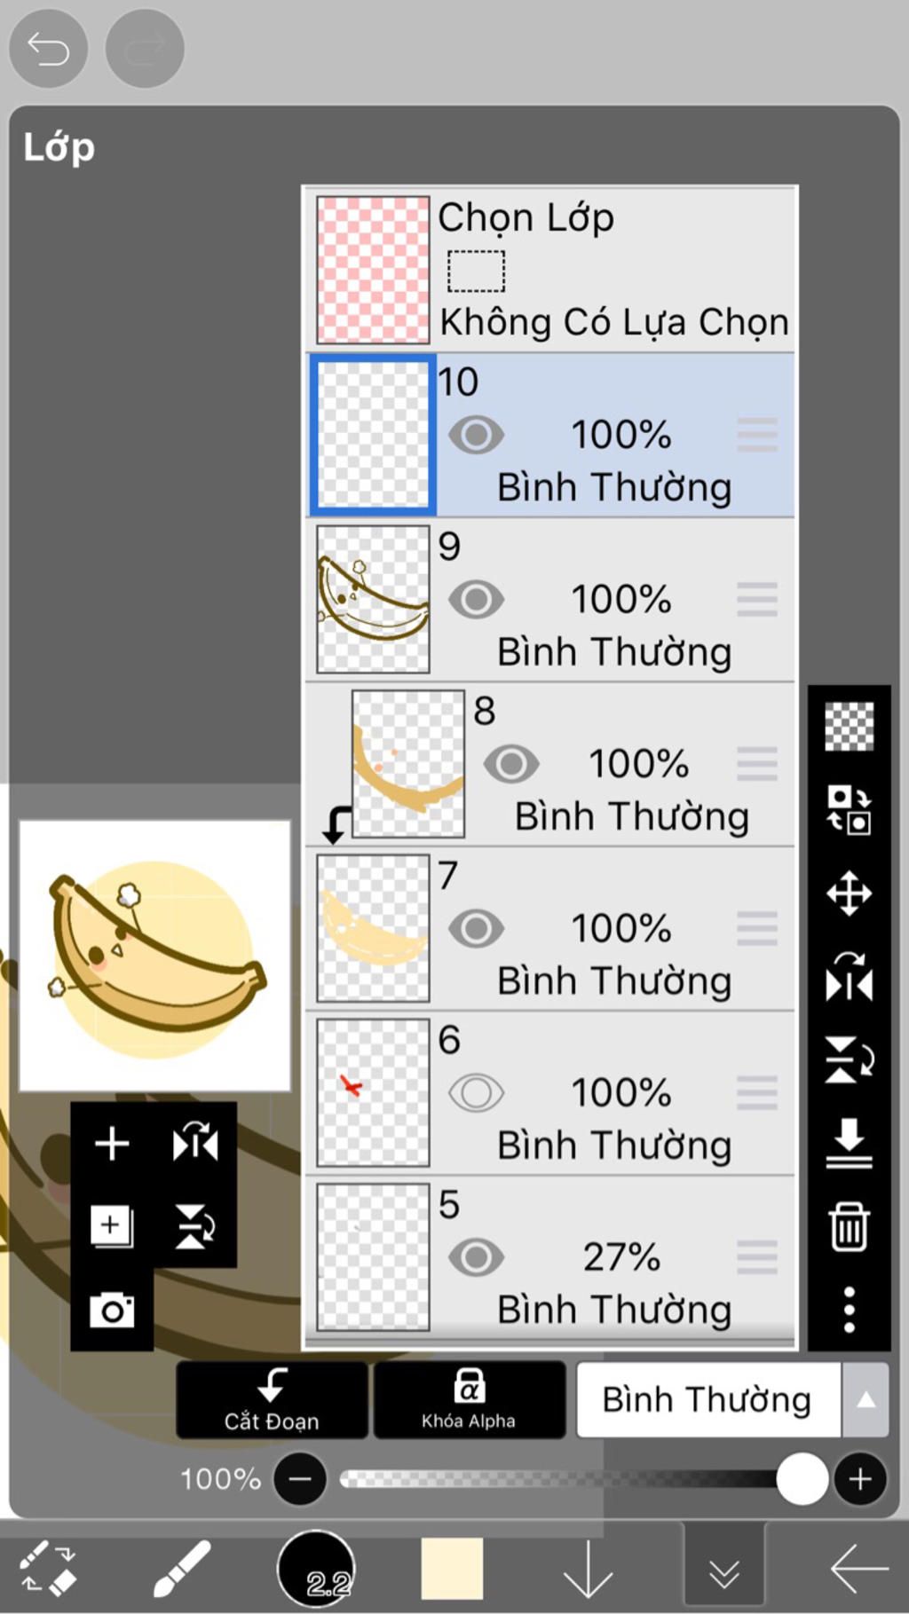This screenshot has width=909, height=1614.
Task: Collapse layers panel with double chevron
Action: tap(724, 1569)
